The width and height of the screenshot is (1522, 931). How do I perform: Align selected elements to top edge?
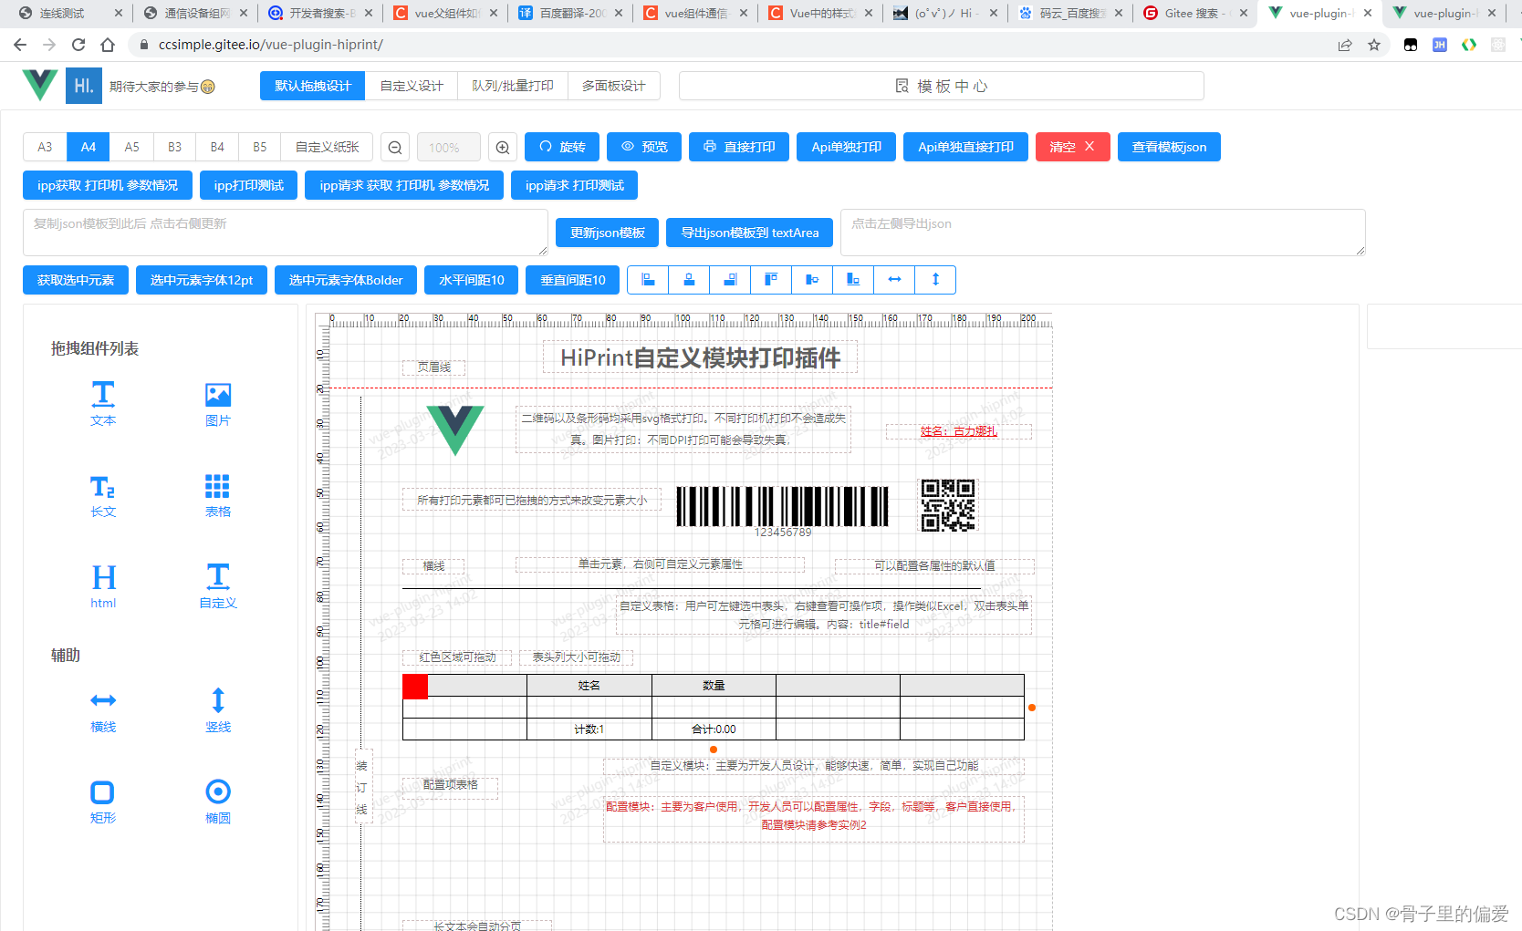[771, 280]
